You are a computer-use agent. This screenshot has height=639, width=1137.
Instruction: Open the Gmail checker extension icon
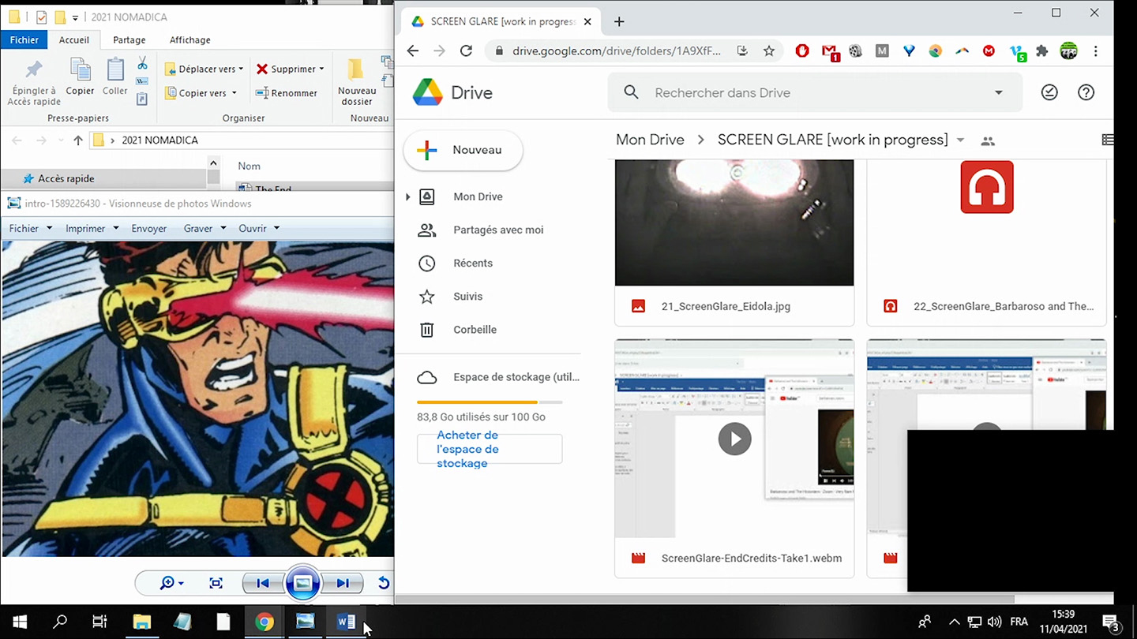click(x=829, y=51)
